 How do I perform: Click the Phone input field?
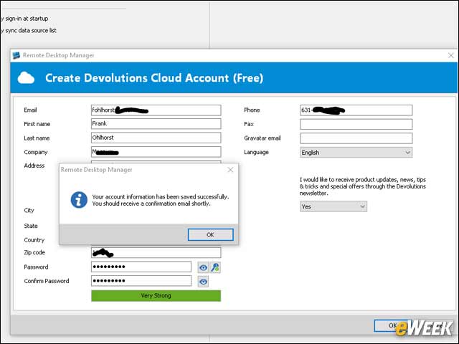[x=356, y=110]
